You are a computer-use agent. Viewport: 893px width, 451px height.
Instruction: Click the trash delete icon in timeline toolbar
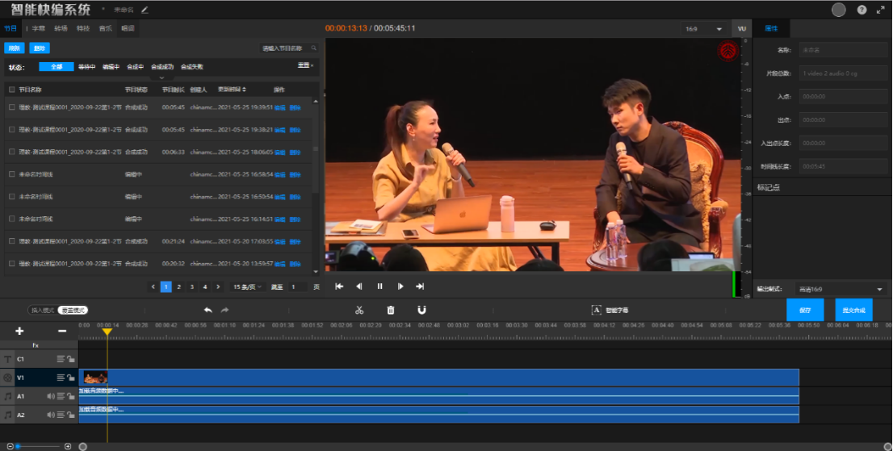click(391, 310)
